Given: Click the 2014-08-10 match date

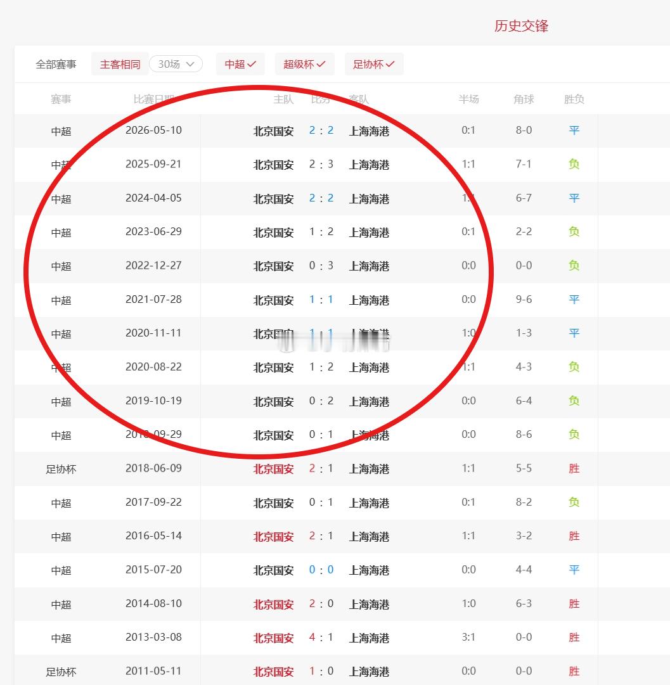Looking at the screenshot, I should (153, 603).
